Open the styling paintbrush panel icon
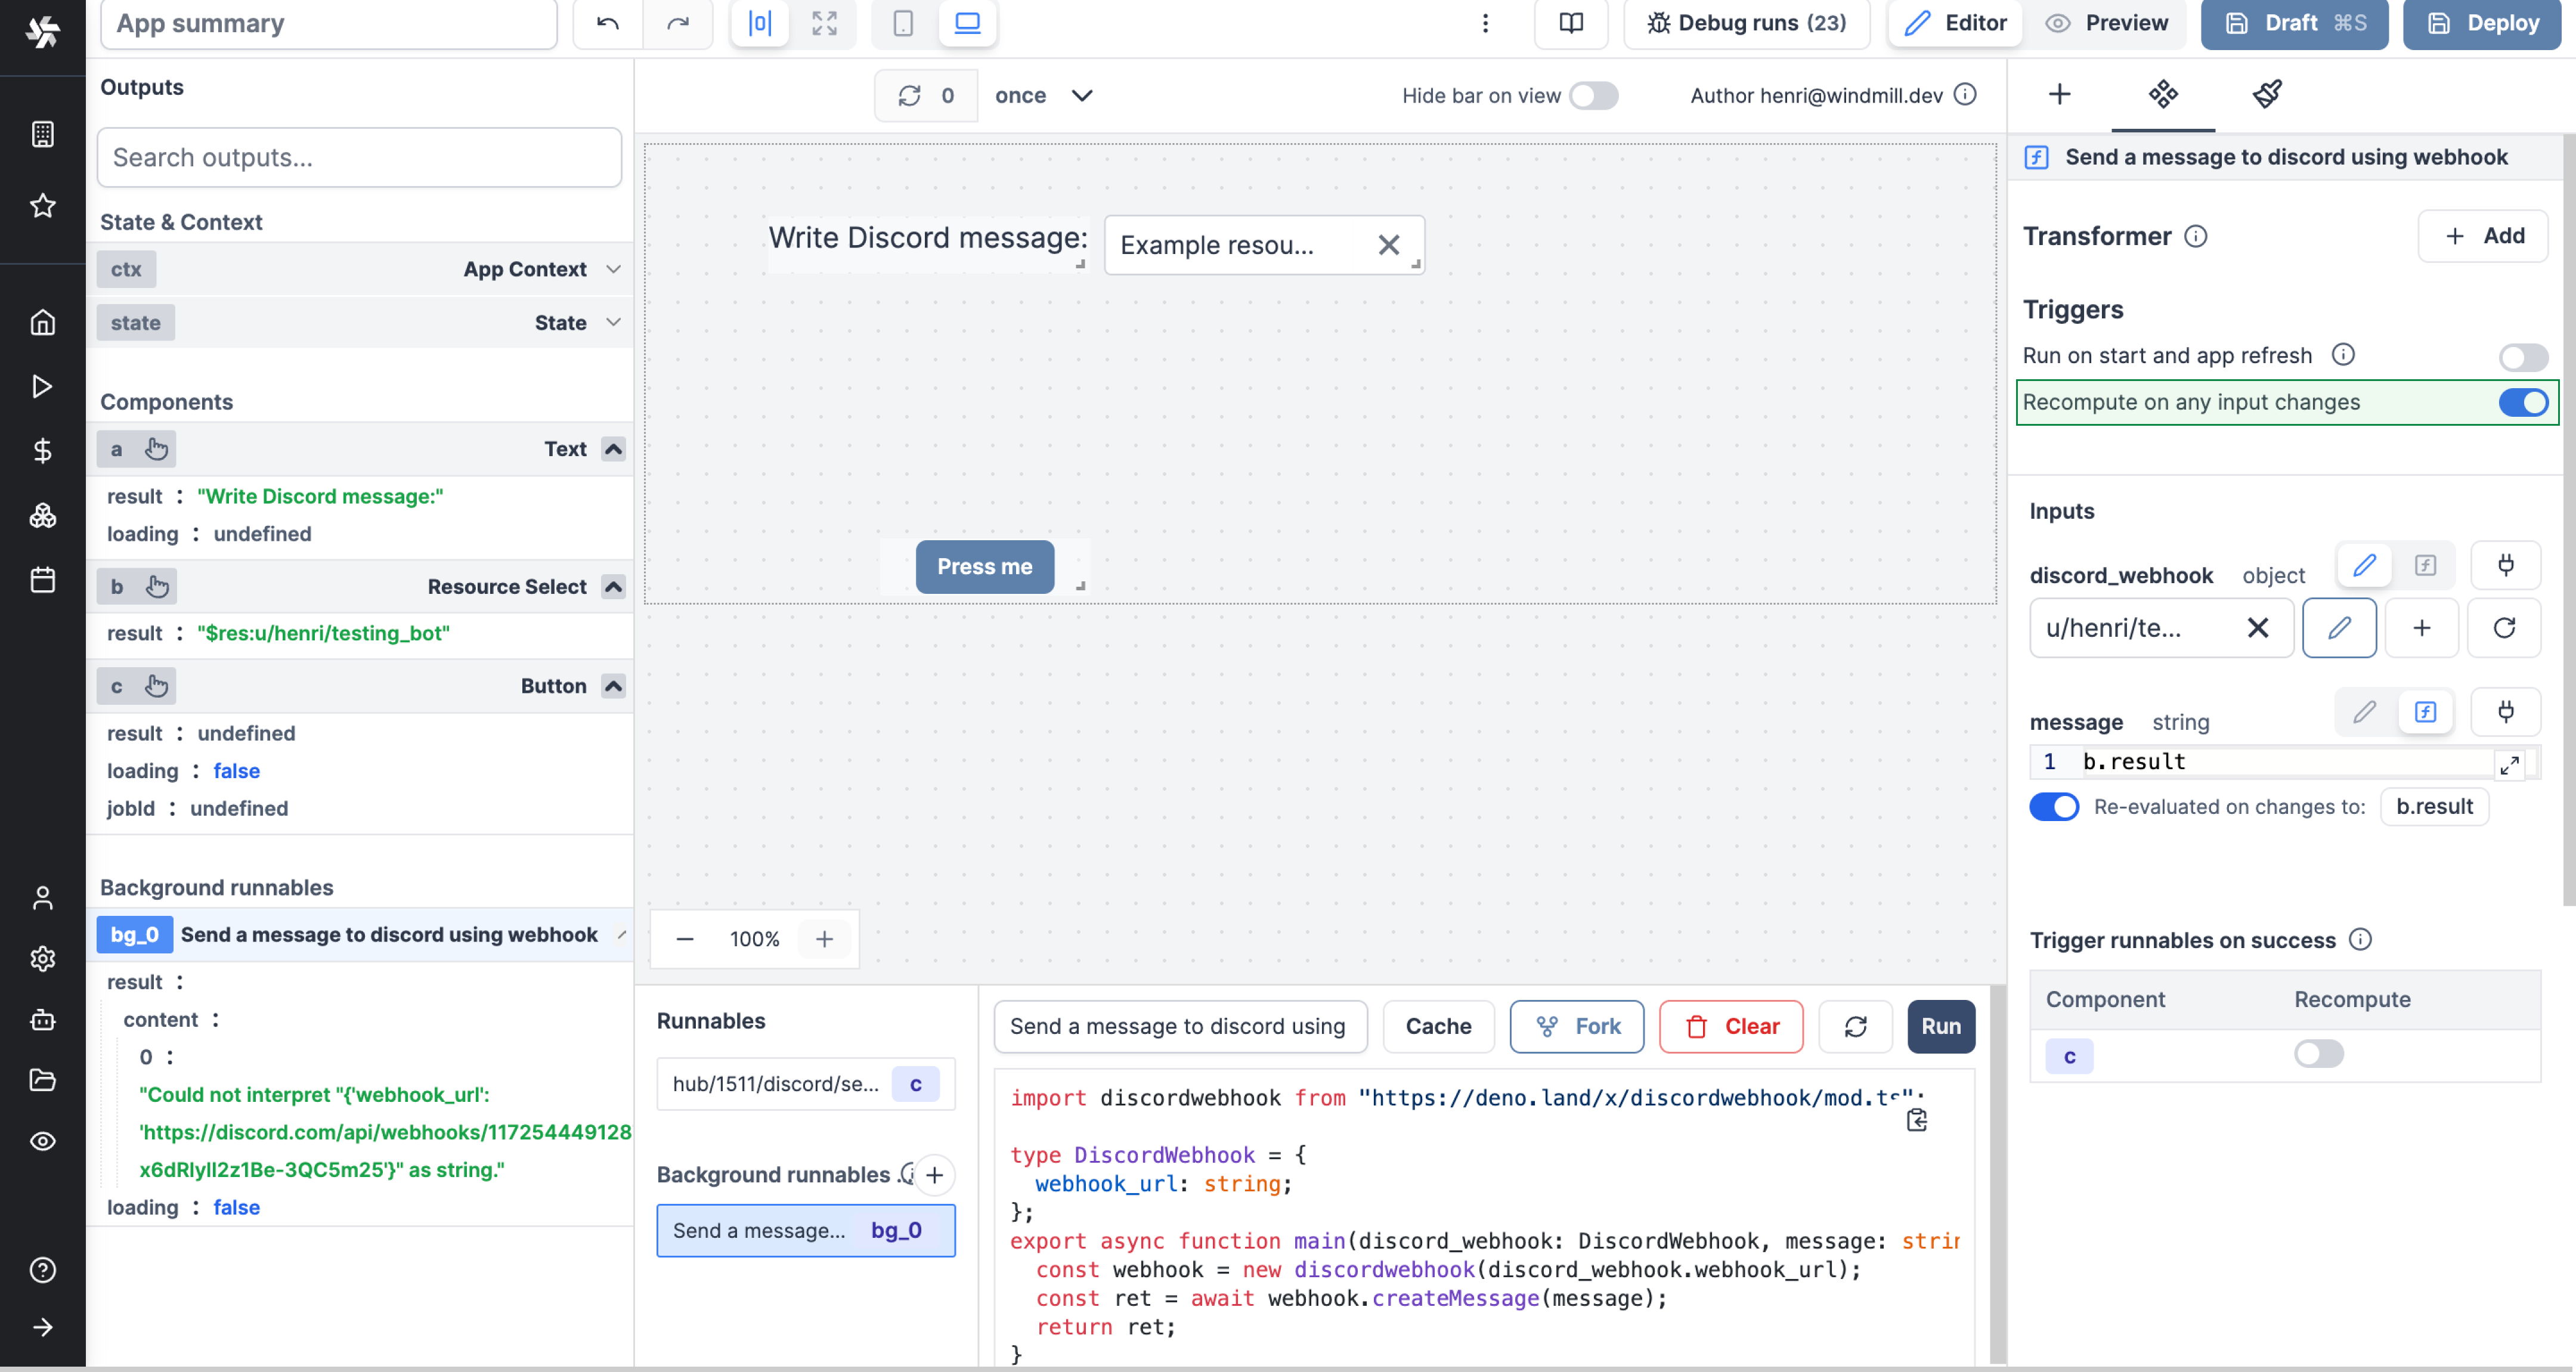2576x1372 pixels. [x=2266, y=94]
